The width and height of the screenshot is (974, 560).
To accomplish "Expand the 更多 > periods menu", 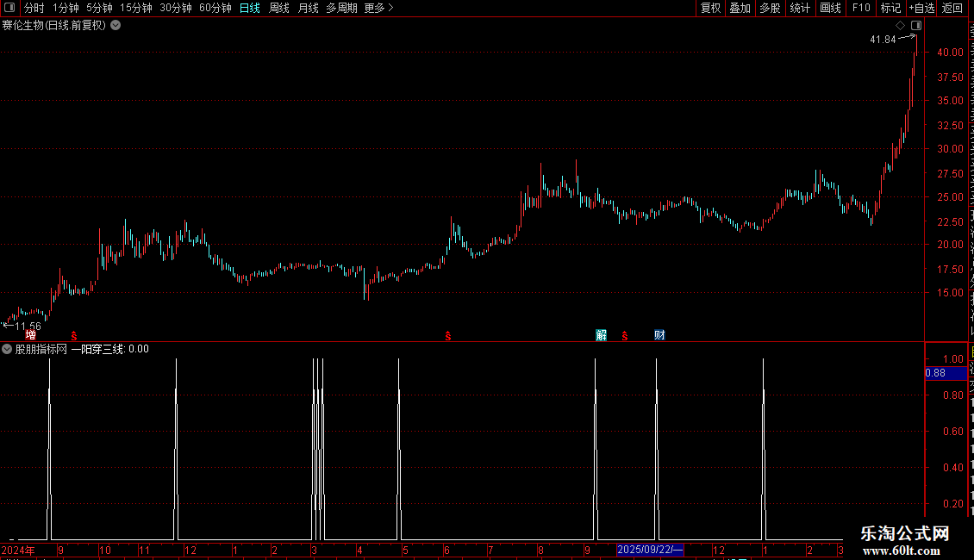I will [379, 8].
